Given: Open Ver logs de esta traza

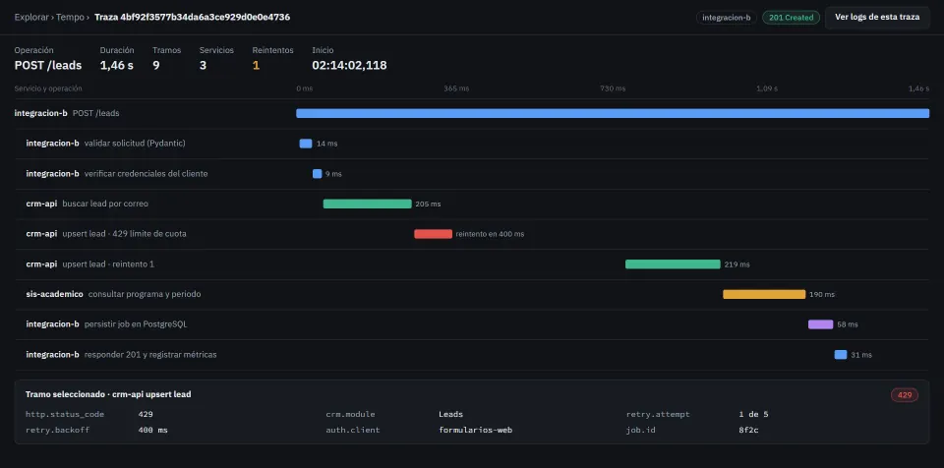Looking at the screenshot, I should point(877,17).
